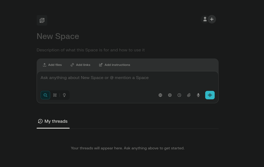Open the globe sources selector
This screenshot has height=167, width=264.
coord(160,95)
